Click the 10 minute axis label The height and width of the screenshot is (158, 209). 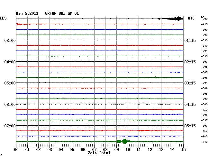coord(128,150)
